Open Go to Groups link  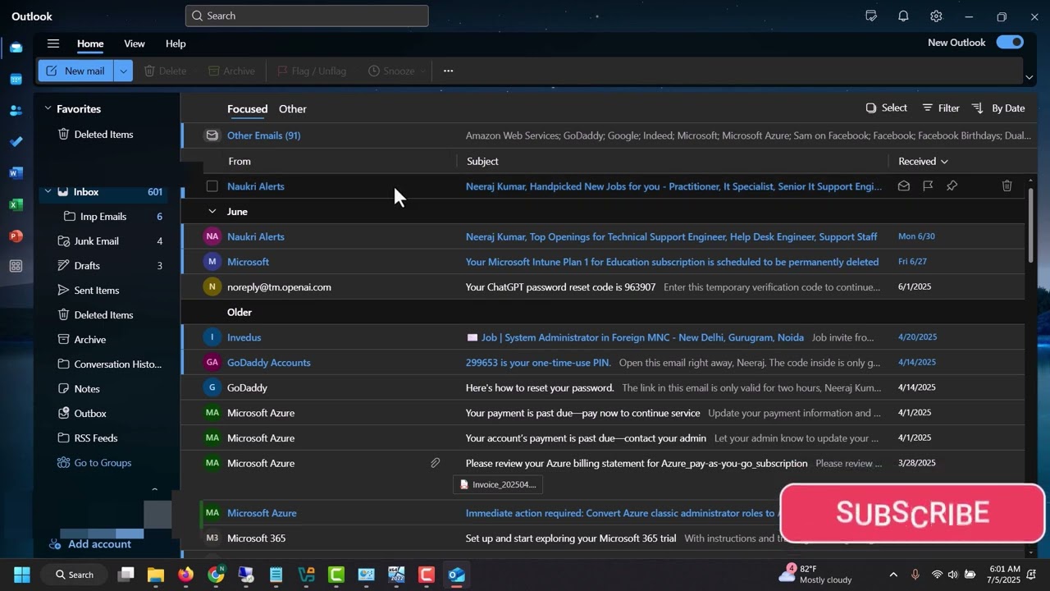pyautogui.click(x=94, y=463)
